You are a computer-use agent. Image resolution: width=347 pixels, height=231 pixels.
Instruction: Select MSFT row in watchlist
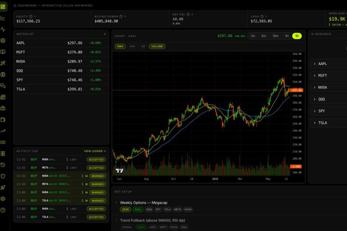pos(61,52)
